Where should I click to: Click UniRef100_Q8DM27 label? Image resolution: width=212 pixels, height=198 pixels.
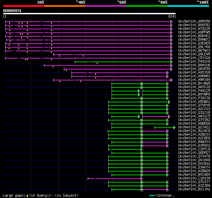point(194,153)
